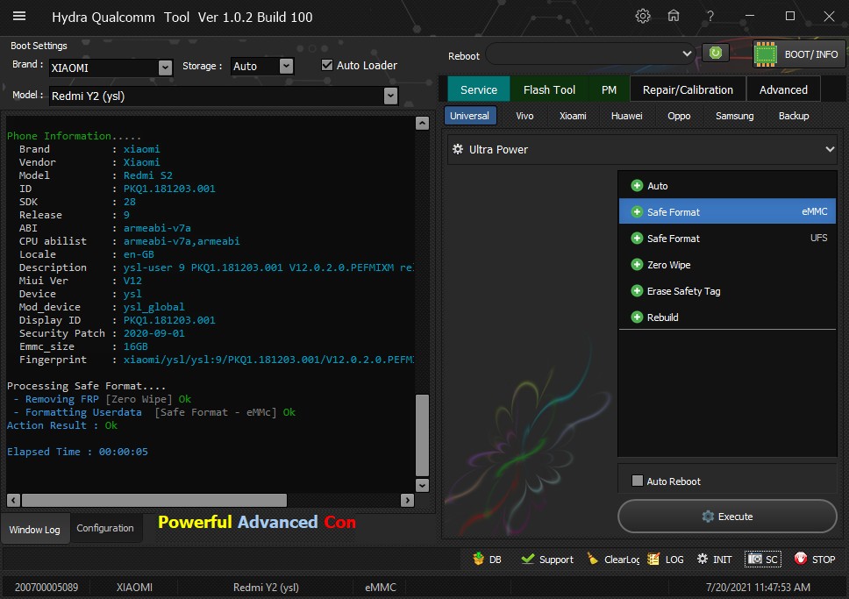Select the Universal sub-tab

[x=469, y=116]
